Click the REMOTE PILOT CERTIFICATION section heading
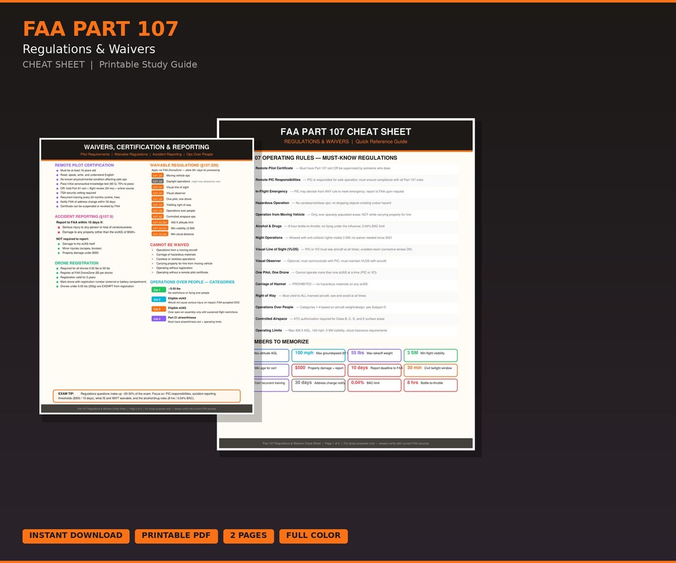 coord(84,165)
